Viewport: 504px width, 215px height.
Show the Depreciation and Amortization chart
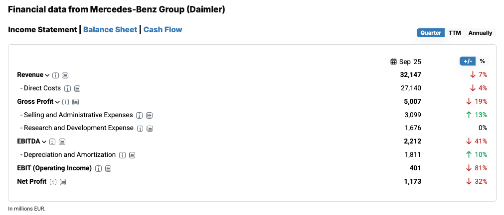(132, 155)
